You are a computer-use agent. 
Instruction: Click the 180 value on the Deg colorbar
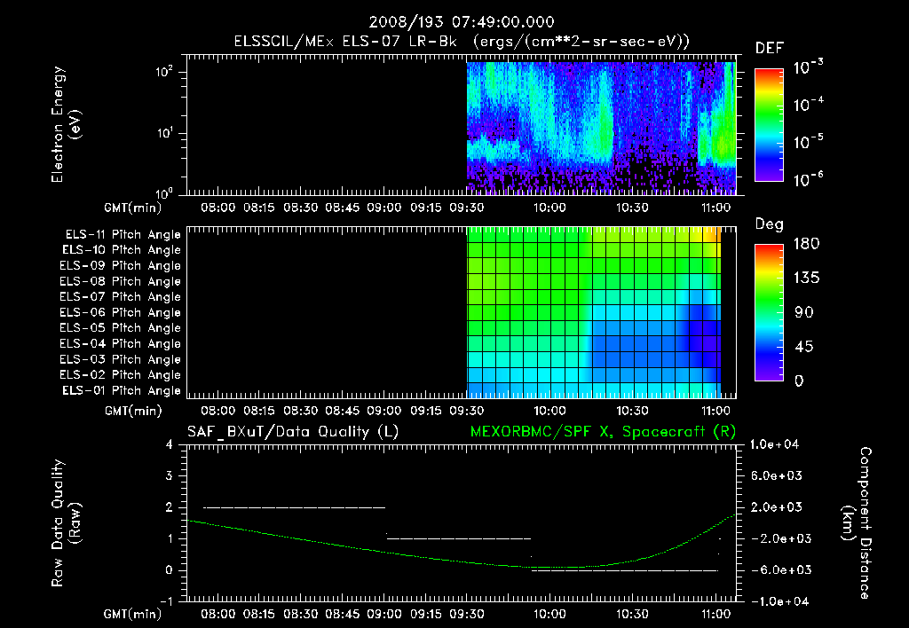click(x=806, y=243)
